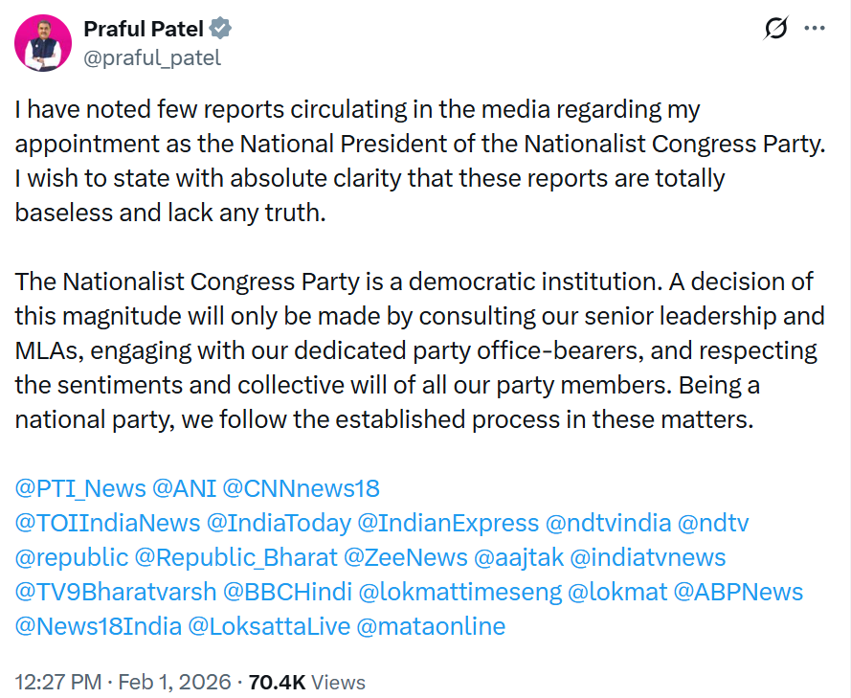Click the Grok icon at top right
Image resolution: width=851 pixels, height=698 pixels.
[775, 30]
